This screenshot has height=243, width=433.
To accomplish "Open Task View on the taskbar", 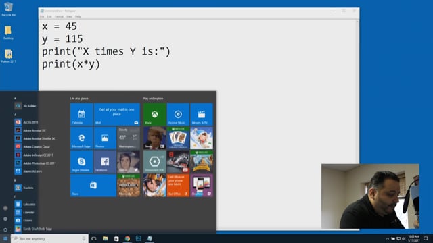I will (94, 238).
